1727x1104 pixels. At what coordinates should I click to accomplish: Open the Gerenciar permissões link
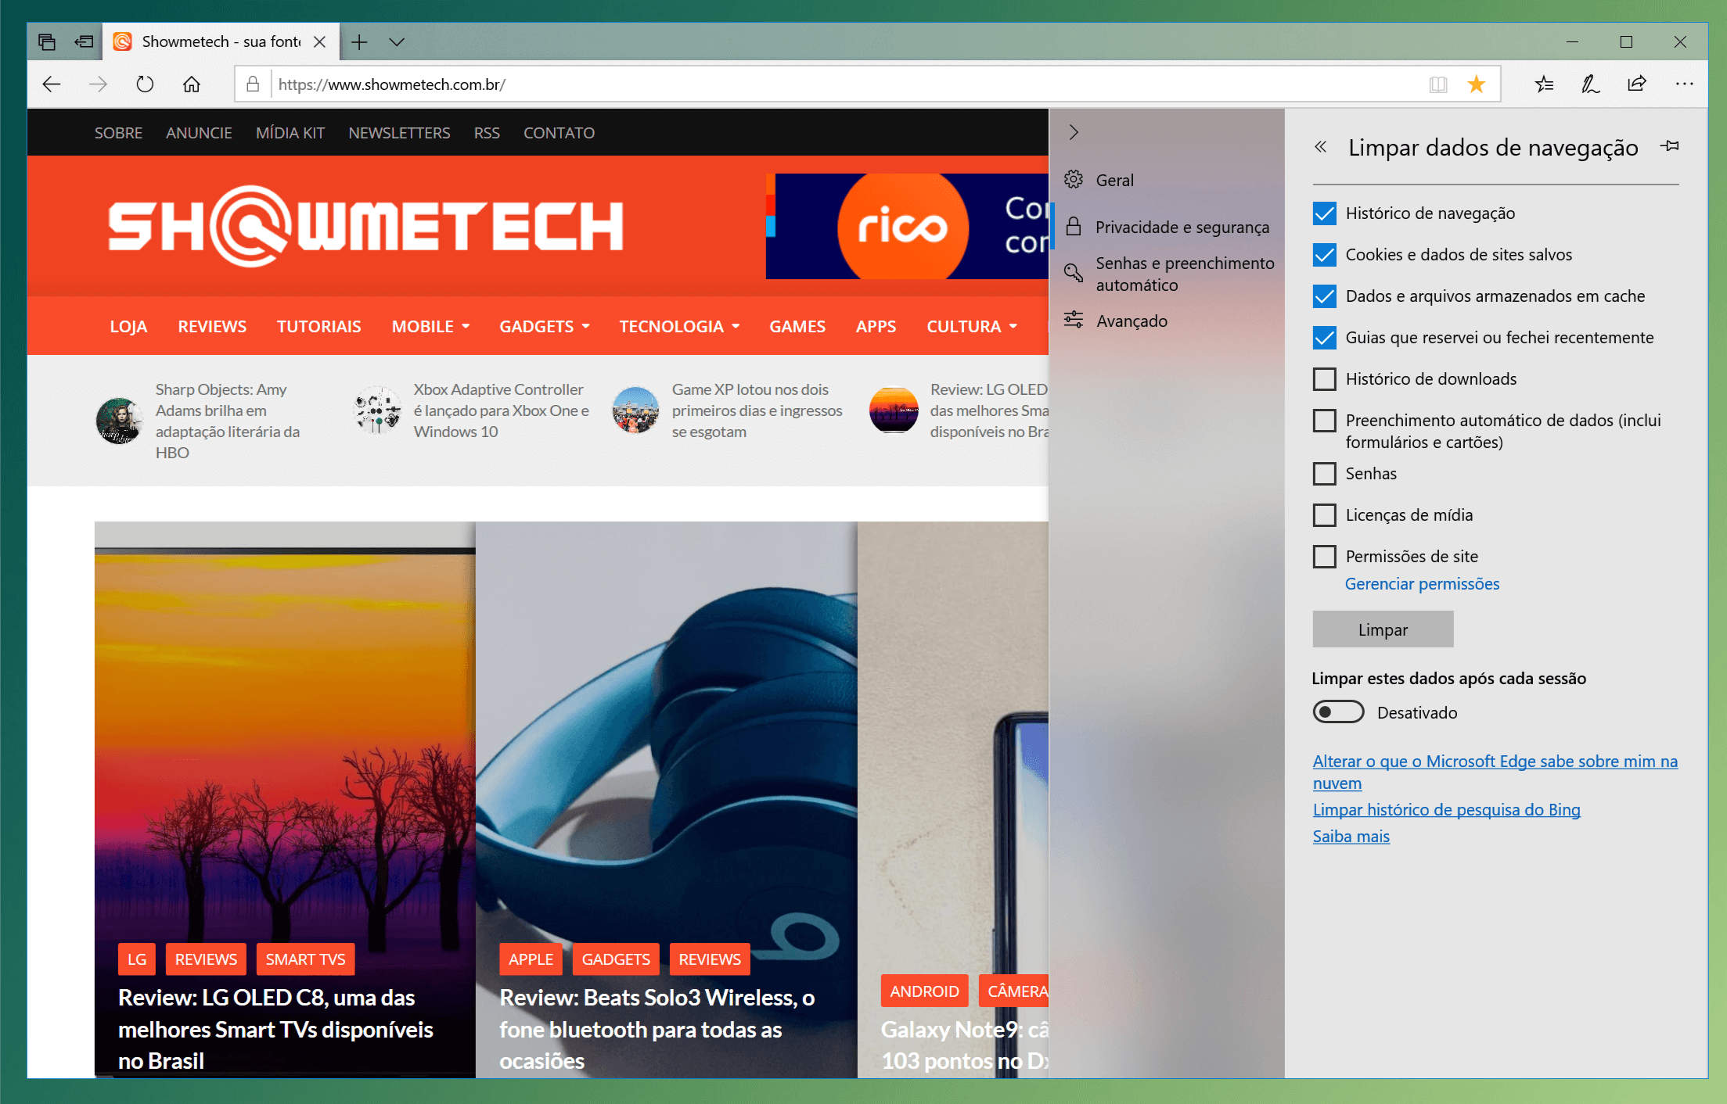[1422, 584]
